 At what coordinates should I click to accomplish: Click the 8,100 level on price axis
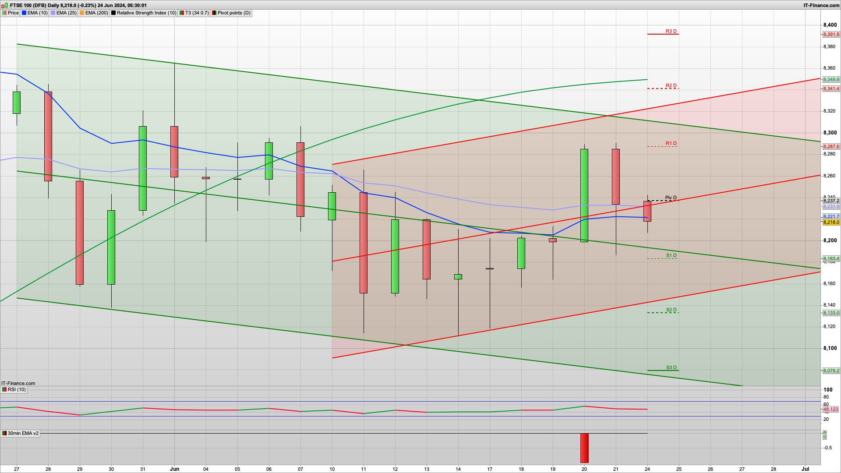tap(830, 348)
